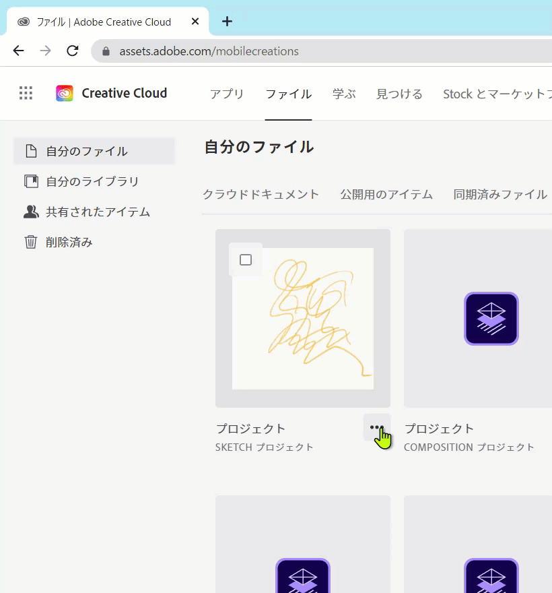552x593 pixels.
Task: Click the プロジェクト title above SKETCH プロジェクト
Action: click(x=250, y=429)
